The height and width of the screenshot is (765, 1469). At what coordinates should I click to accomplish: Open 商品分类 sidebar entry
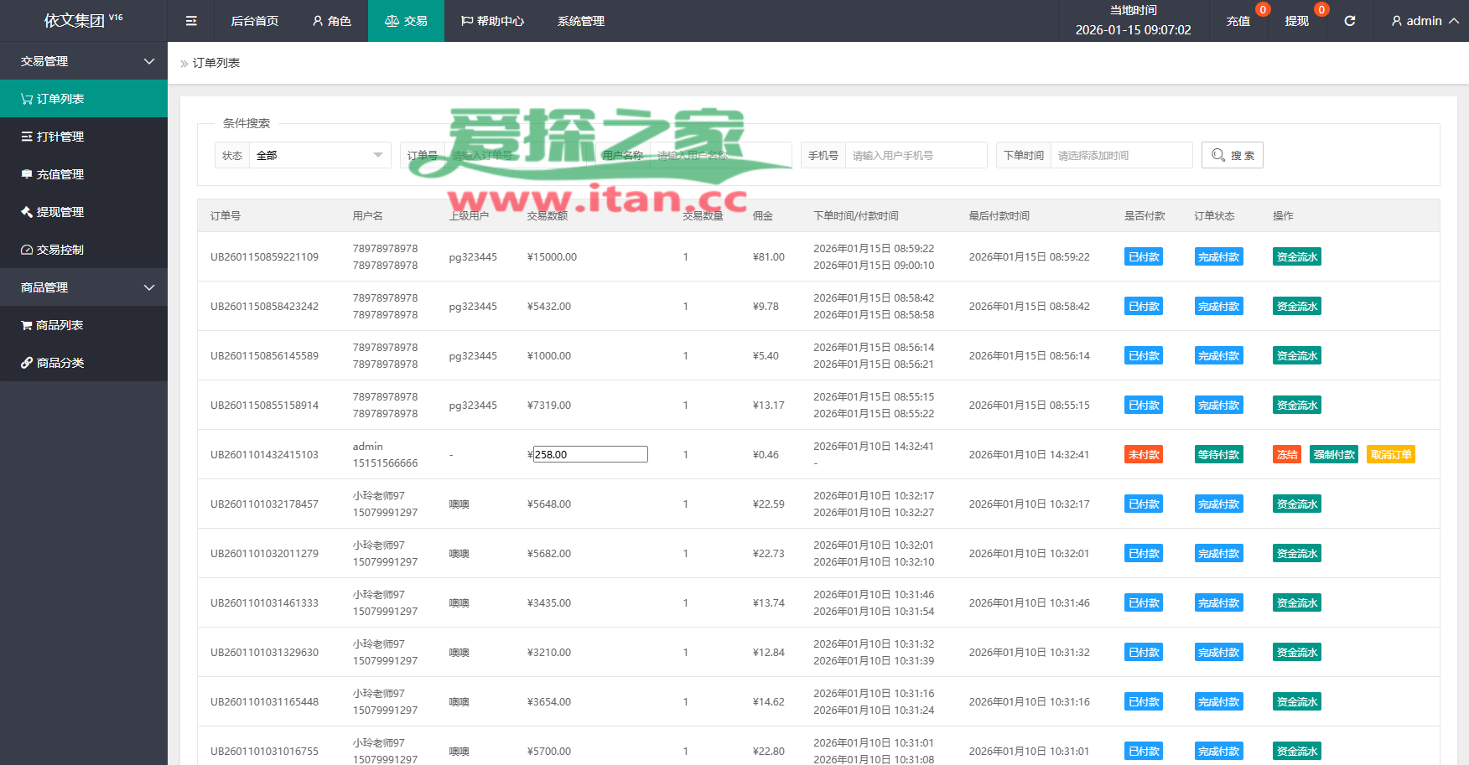coord(84,363)
